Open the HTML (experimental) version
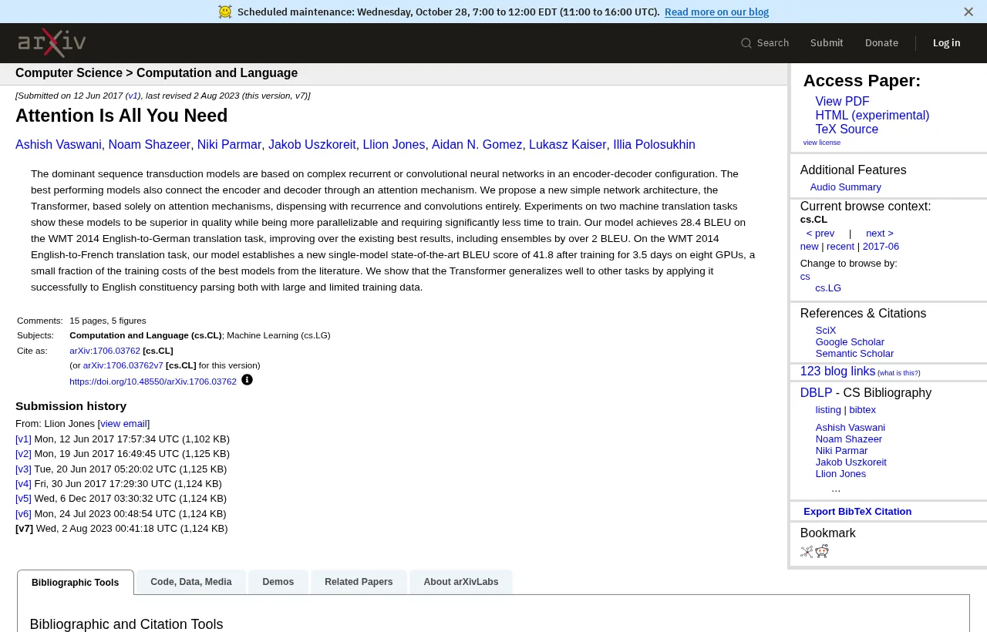The image size is (987, 632). [x=872, y=116]
